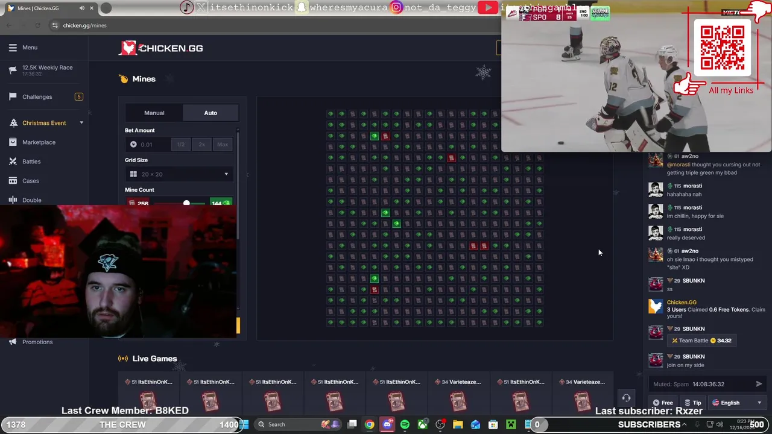Screen dimensions: 772x434
Task: Open Promotions in the sidebar
Action: click(37, 342)
